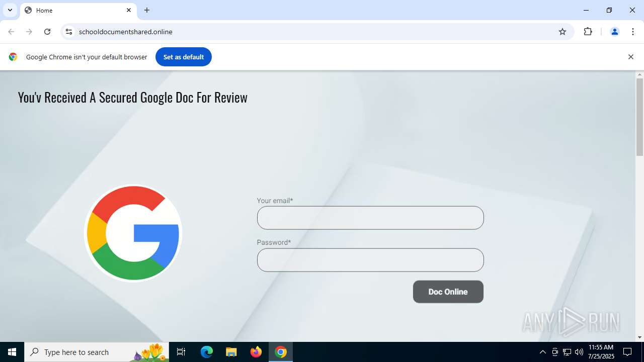The image size is (644, 362).
Task: Click the Google Chrome isn't your default browser text
Action: pyautogui.click(x=87, y=57)
